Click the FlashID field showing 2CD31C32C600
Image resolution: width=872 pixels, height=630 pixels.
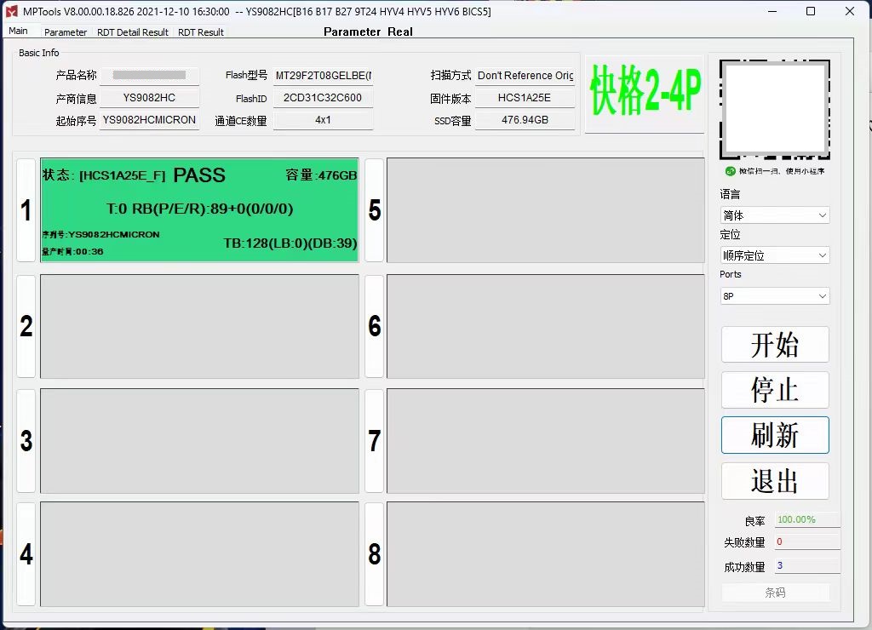click(323, 98)
